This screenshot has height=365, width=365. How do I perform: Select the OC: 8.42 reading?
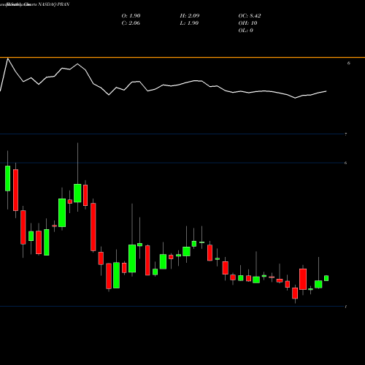coord(250,16)
